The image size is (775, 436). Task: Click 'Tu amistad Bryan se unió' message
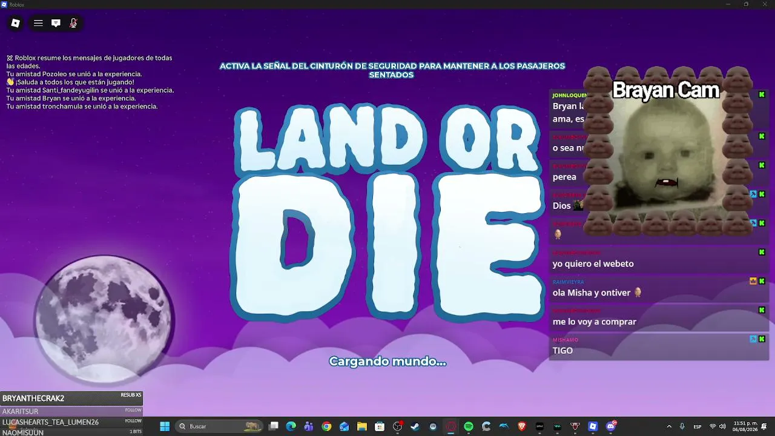(x=71, y=98)
